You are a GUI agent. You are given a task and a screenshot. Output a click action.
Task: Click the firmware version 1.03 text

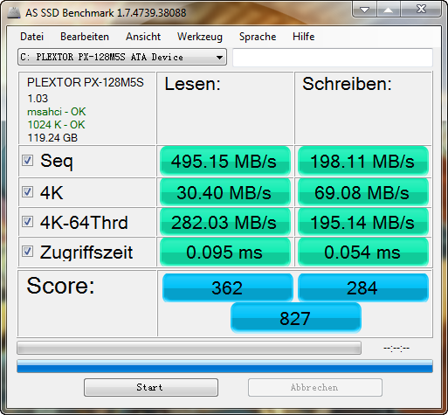(x=38, y=99)
